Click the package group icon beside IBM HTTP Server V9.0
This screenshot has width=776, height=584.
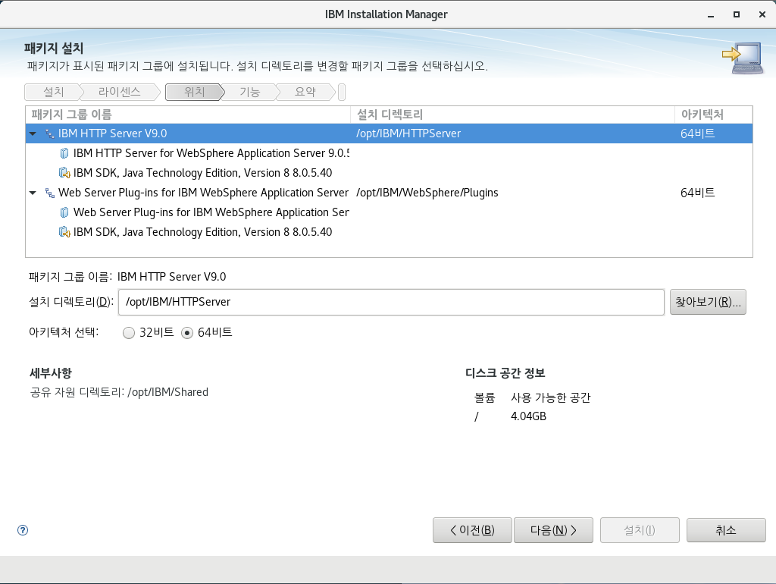point(49,133)
